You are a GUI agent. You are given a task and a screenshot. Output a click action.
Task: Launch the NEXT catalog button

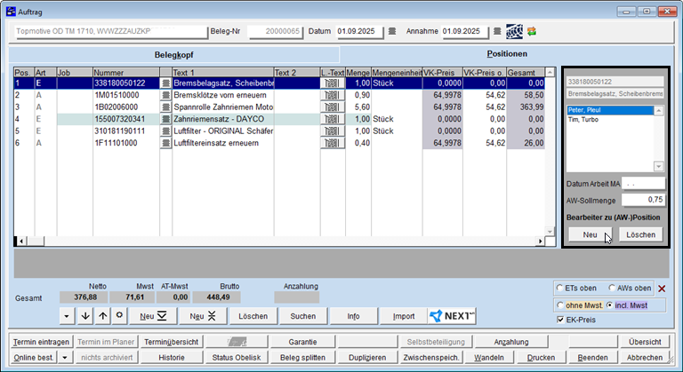tap(452, 316)
